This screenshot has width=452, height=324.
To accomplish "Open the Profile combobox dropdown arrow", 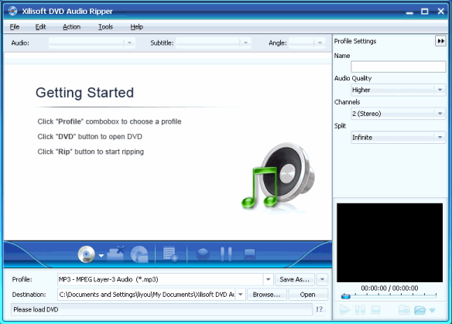I will click(268, 279).
